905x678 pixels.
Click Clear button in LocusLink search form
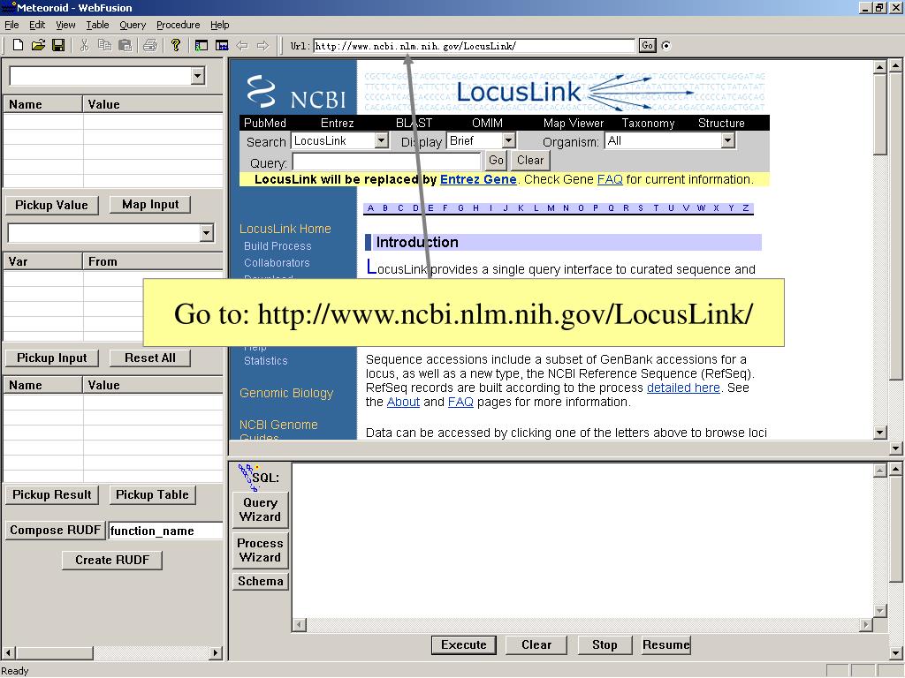pos(530,161)
